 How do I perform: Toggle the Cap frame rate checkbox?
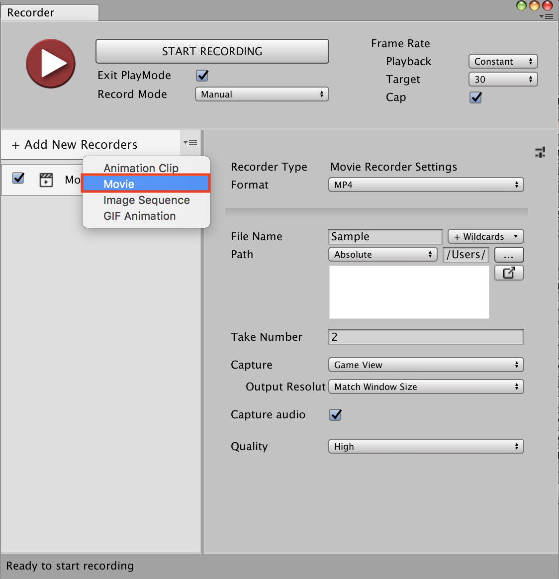476,97
